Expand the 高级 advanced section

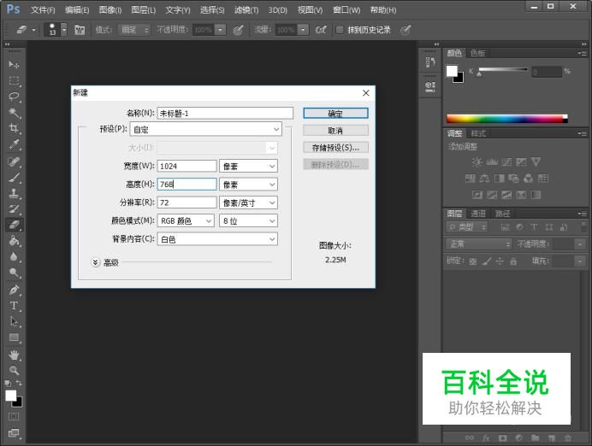pyautogui.click(x=96, y=262)
